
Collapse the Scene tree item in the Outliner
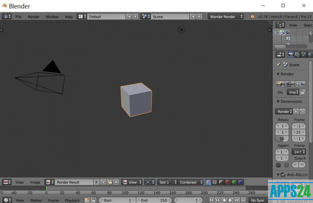275,32
